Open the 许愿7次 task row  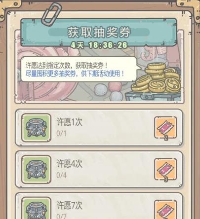[x=99, y=206]
